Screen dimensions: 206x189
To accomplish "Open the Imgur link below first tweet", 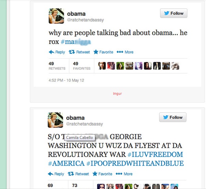I will pyautogui.click(x=117, y=94).
